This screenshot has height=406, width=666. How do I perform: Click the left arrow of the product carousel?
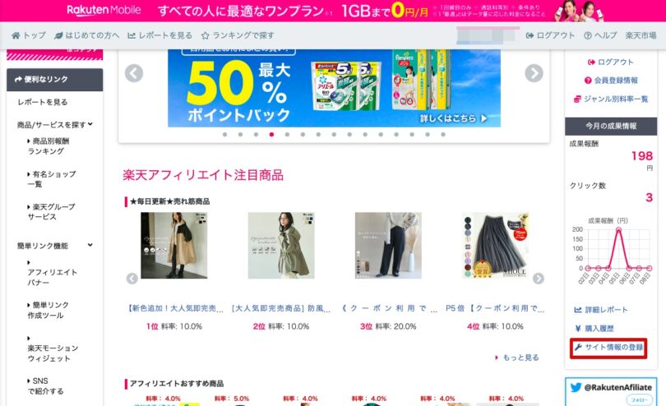[132, 279]
